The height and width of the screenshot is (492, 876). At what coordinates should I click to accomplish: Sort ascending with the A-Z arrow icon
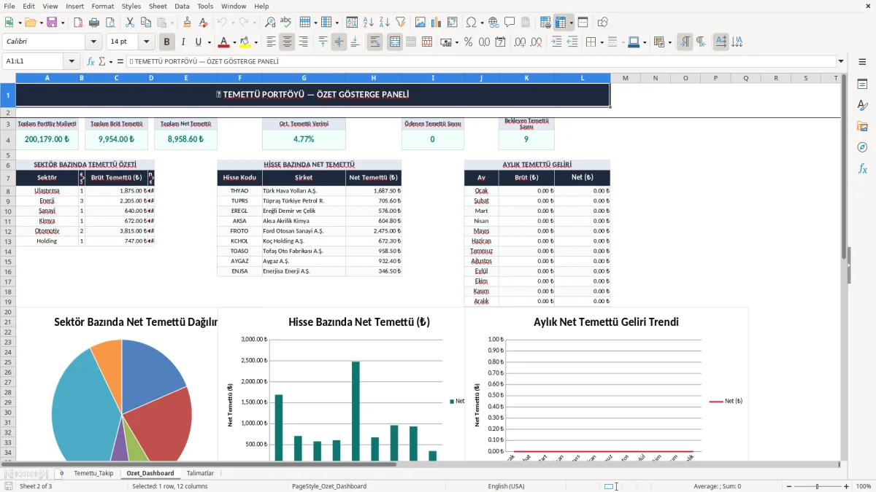pos(368,23)
